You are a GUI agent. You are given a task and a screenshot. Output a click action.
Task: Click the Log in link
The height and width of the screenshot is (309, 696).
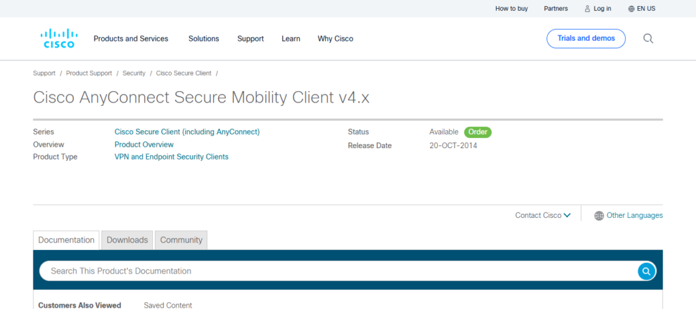(602, 8)
